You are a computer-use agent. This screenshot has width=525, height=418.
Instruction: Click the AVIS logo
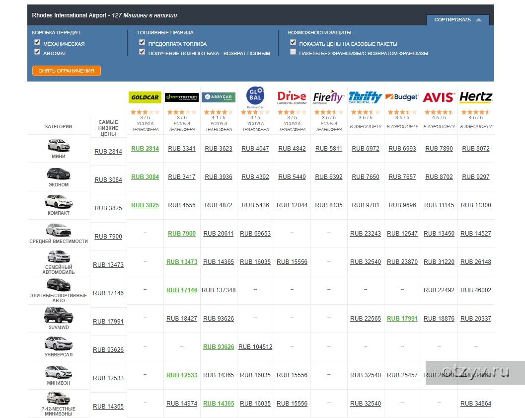click(439, 97)
